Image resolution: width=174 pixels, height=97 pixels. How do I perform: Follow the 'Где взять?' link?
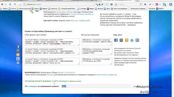pyautogui.click(x=70, y=72)
